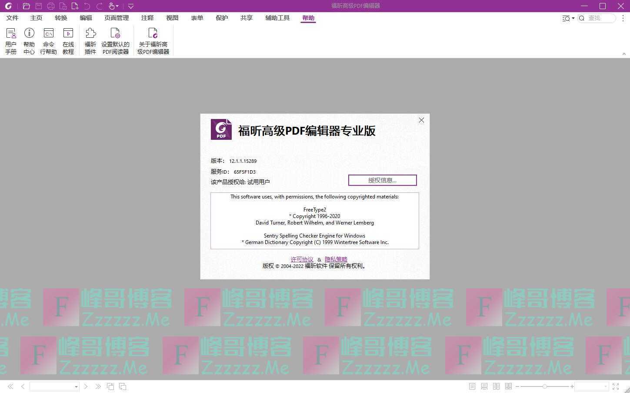Open 命令行帮助 command line help
The image size is (630, 393).
coord(48,41)
